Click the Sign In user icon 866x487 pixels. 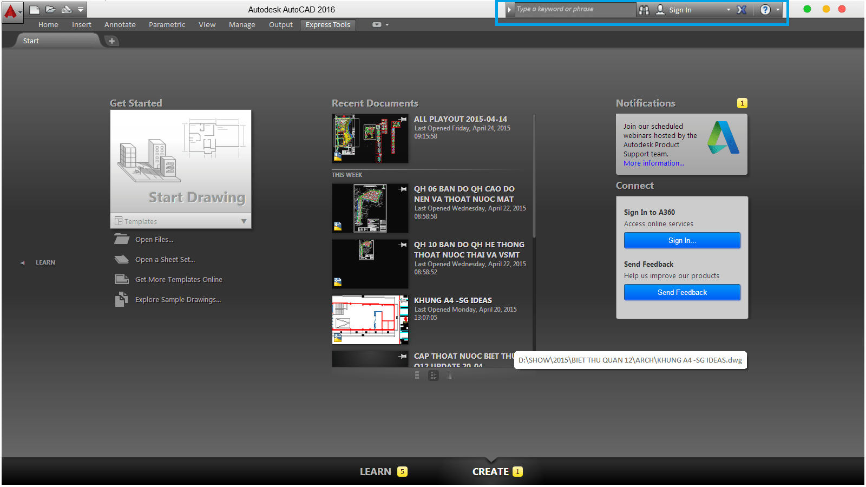tap(660, 10)
